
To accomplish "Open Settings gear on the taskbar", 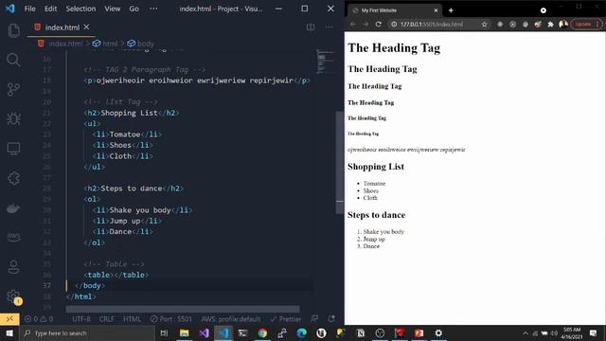I will (438, 332).
